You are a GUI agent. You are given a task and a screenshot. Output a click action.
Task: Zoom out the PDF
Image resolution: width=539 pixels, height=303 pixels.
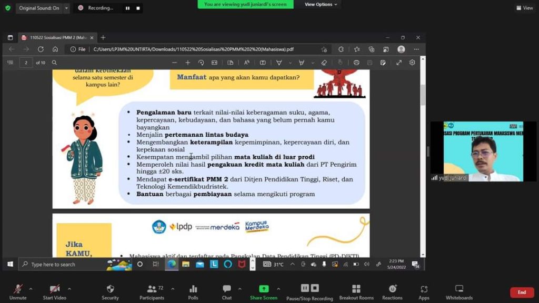pos(175,63)
